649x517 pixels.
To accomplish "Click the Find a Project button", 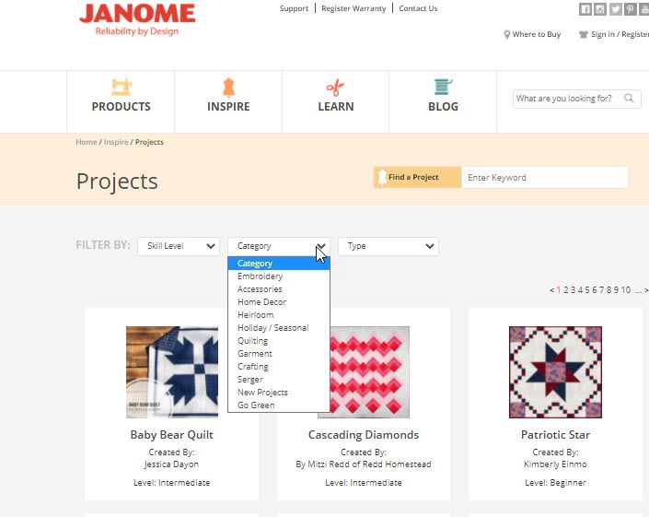I will click(x=417, y=177).
